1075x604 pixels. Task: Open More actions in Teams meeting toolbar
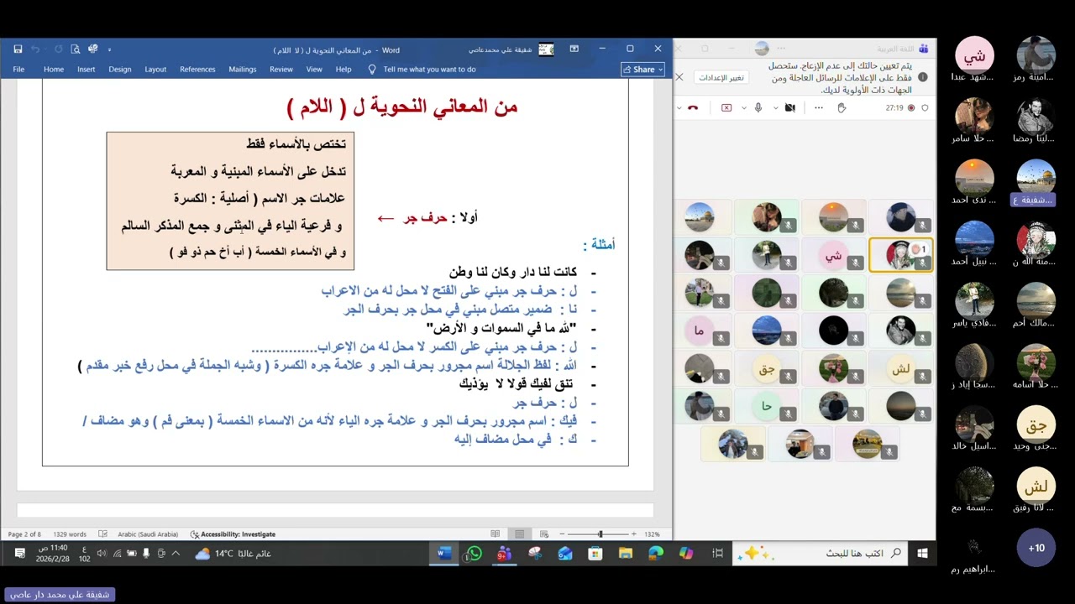pos(819,107)
